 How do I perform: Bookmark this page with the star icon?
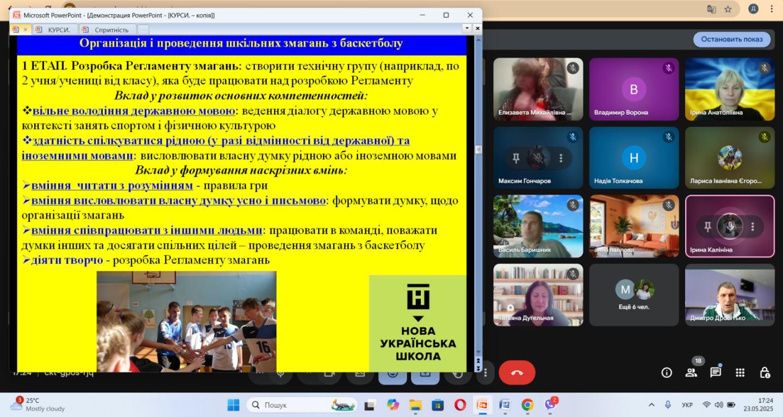pos(728,9)
